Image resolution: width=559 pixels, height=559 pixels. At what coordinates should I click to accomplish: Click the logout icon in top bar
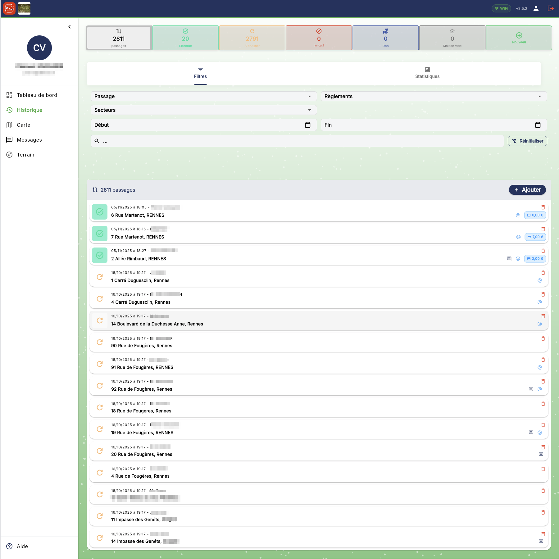pos(551,8)
